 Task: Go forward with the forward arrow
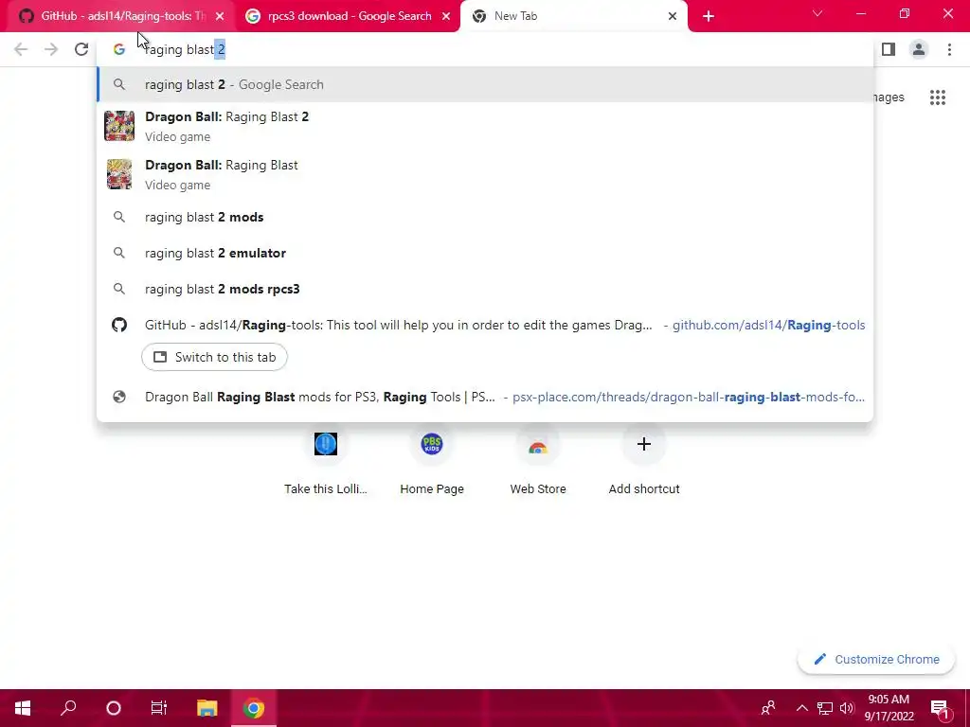(x=51, y=49)
